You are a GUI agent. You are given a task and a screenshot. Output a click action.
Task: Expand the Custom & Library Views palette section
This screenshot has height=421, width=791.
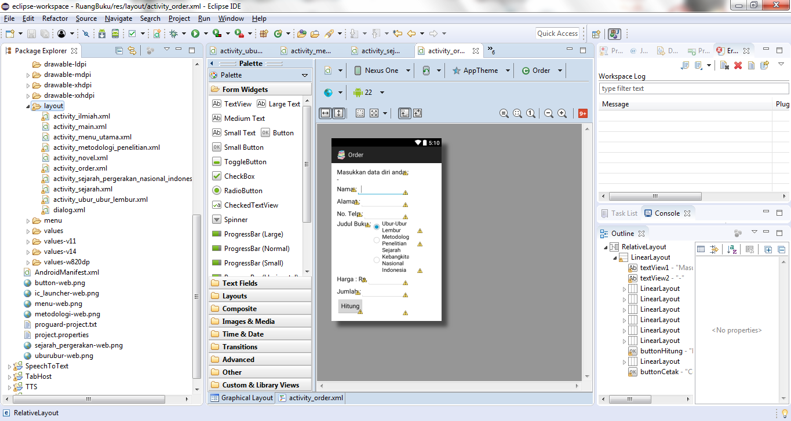(260, 385)
